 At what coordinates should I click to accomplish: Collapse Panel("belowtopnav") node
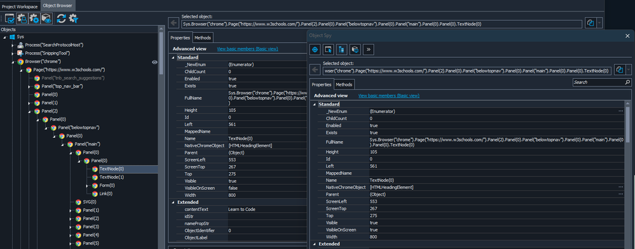46,128
